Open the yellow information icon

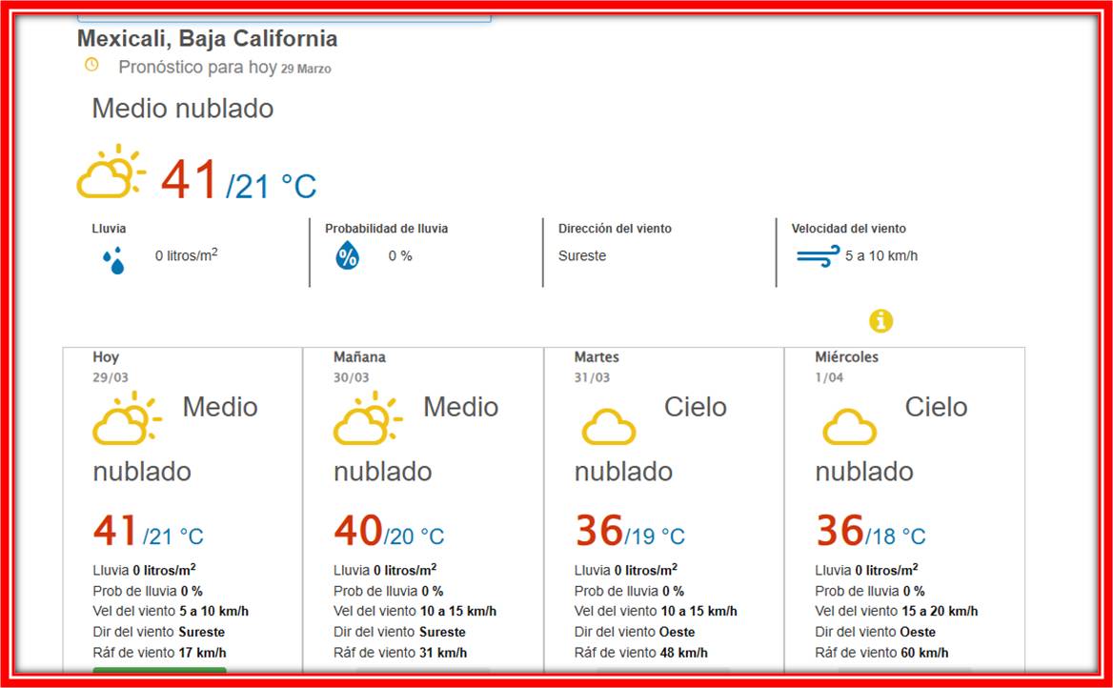click(880, 321)
